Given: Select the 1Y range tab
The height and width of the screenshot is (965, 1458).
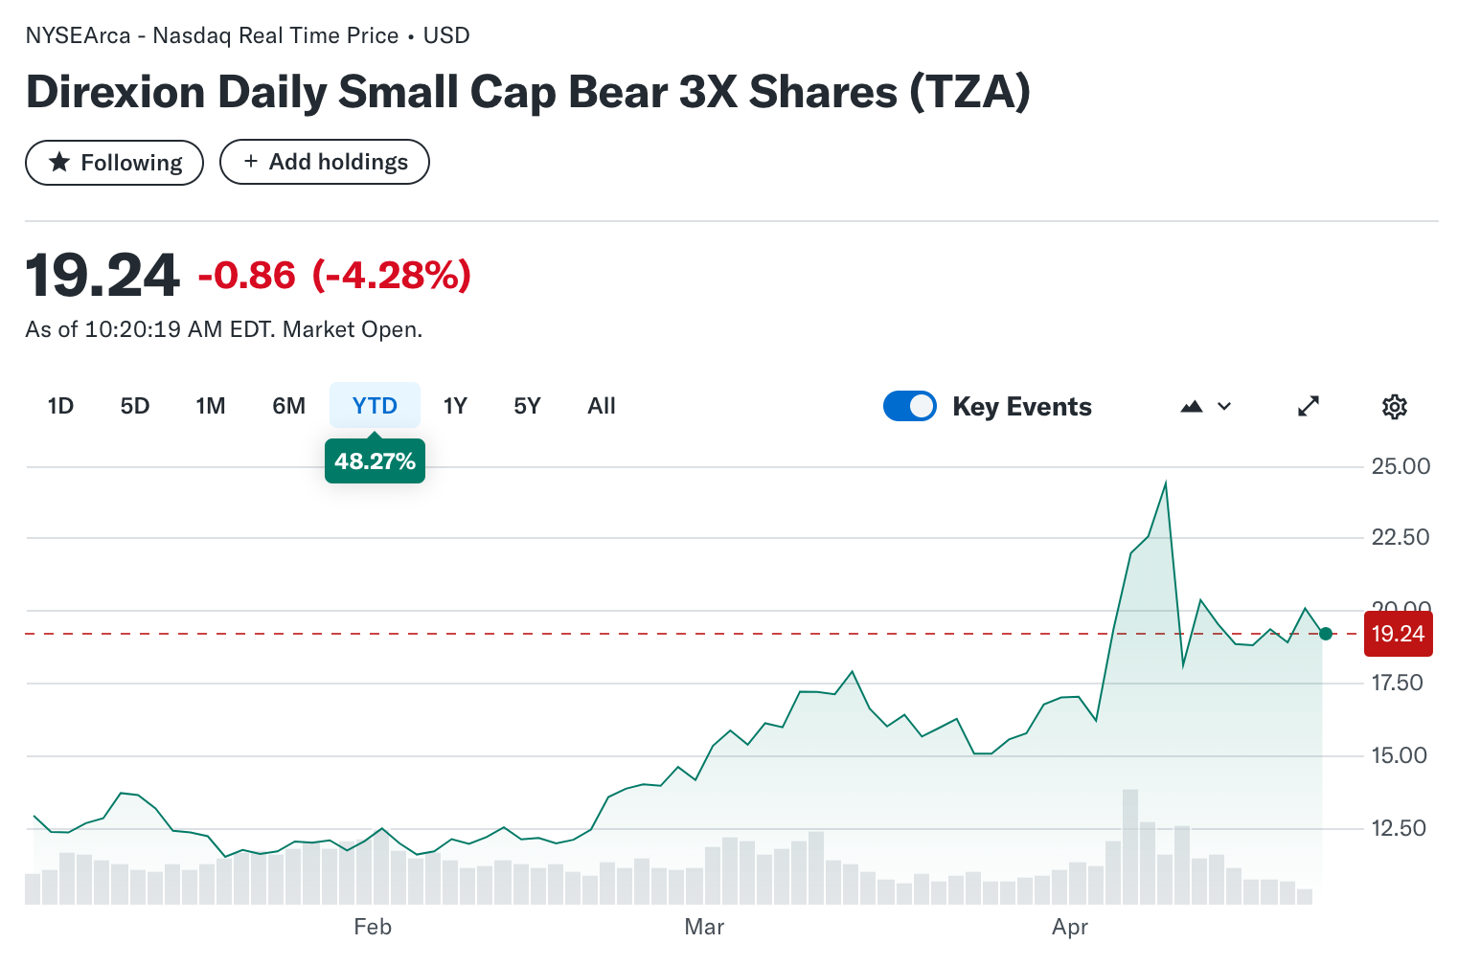Looking at the screenshot, I should [455, 405].
